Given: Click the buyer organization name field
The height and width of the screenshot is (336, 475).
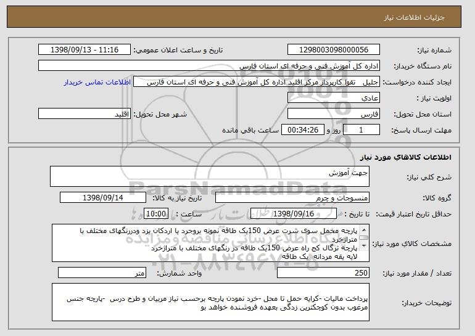Looking at the screenshot, I should (209, 66).
